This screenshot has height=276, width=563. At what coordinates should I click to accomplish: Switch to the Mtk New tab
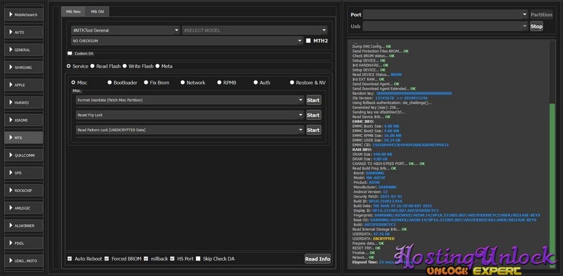point(73,12)
